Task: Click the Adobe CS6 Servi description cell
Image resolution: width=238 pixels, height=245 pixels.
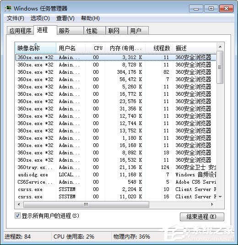Action: (196, 182)
